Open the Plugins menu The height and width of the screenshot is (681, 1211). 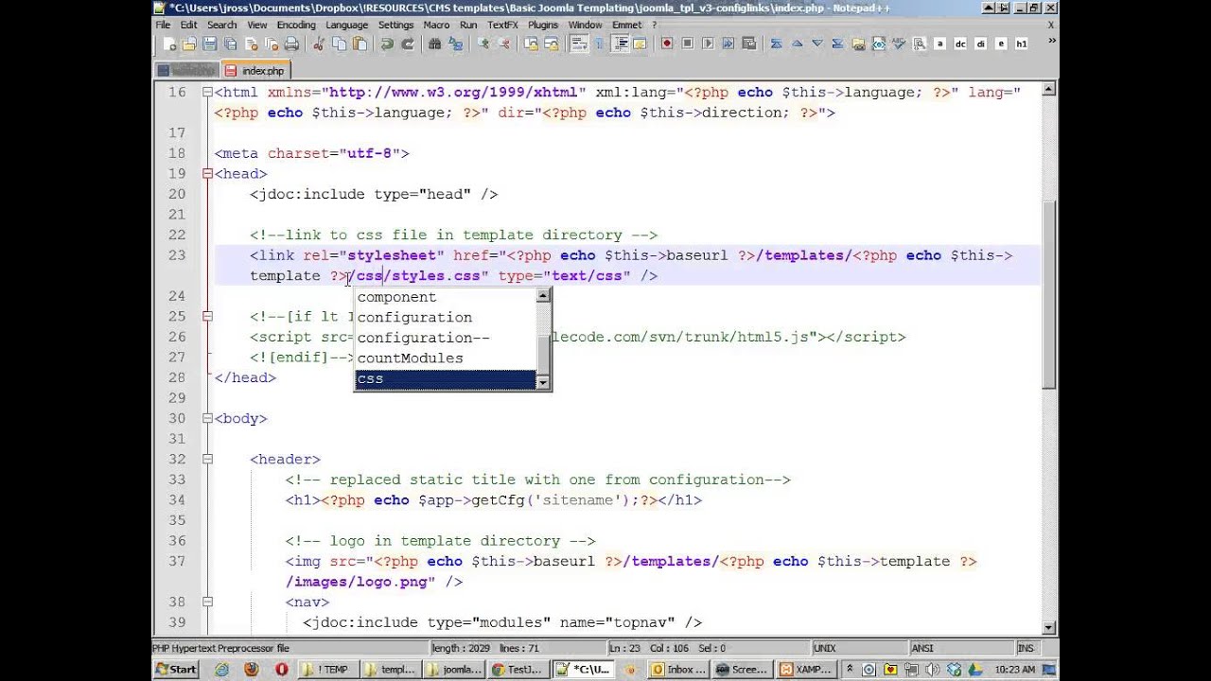(543, 25)
